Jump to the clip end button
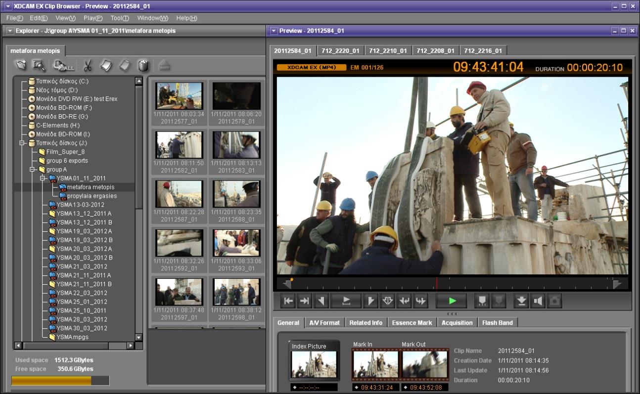The width and height of the screenshot is (640, 394). [x=305, y=301]
